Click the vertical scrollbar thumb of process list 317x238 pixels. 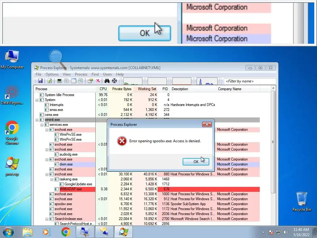coord(273,142)
